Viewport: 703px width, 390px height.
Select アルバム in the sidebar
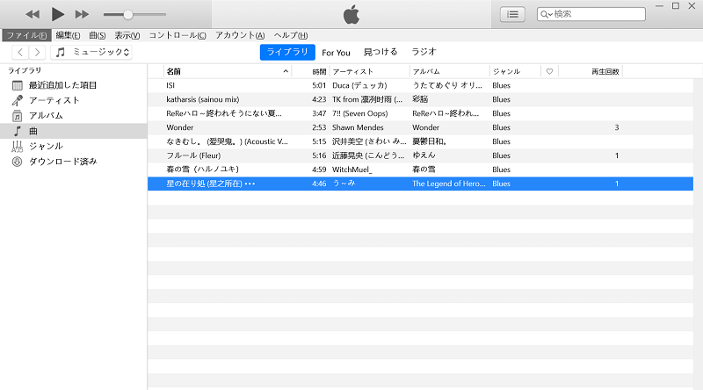(x=74, y=116)
